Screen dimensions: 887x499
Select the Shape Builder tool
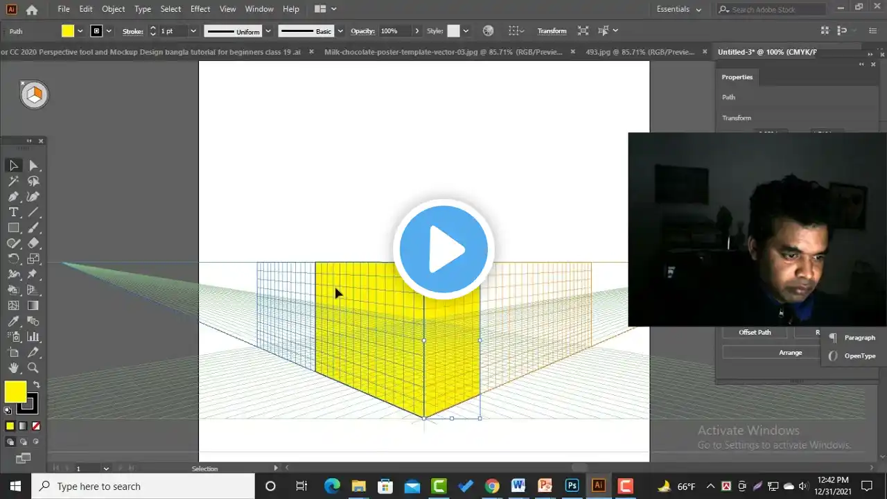pyautogui.click(x=13, y=290)
